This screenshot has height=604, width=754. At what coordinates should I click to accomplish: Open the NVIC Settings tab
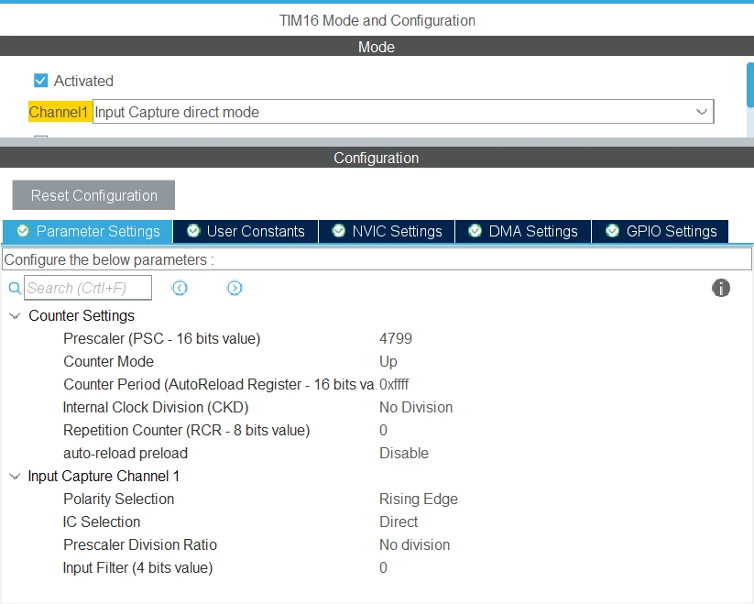coord(387,231)
